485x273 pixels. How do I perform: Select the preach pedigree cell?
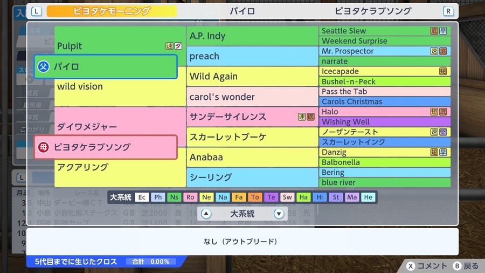(252, 56)
